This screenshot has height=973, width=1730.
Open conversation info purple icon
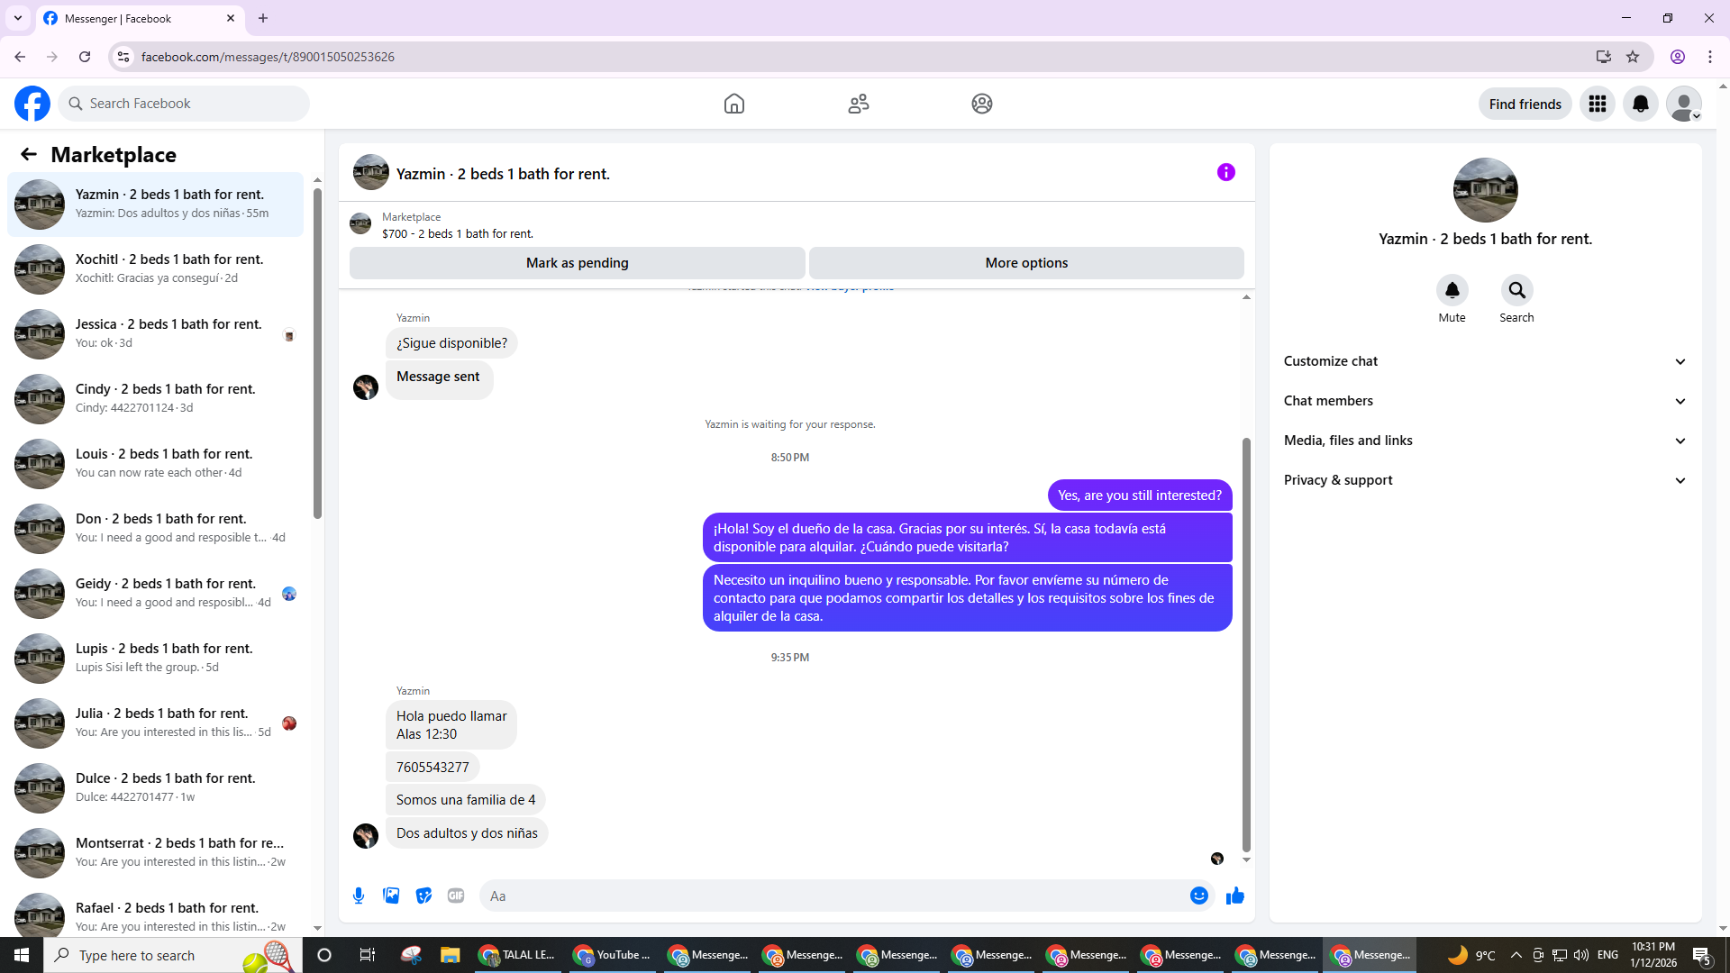tap(1225, 172)
